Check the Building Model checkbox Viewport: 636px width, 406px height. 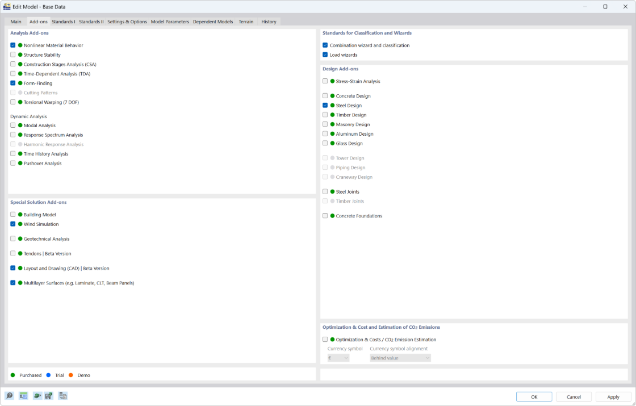coord(13,215)
